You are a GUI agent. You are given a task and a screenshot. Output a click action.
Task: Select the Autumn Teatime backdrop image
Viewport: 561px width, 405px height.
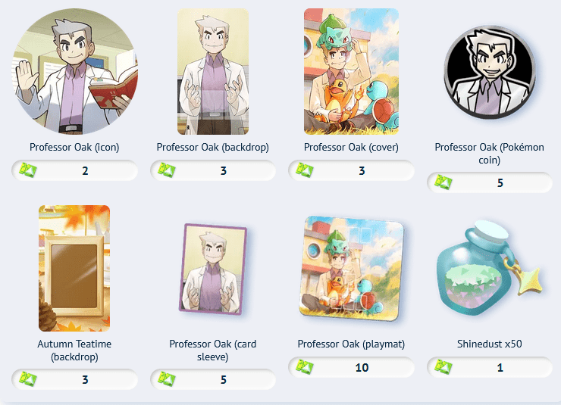point(74,268)
